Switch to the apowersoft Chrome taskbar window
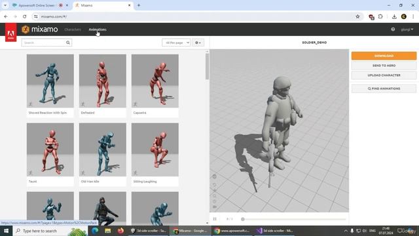This screenshot has height=236, width=419. click(x=232, y=231)
